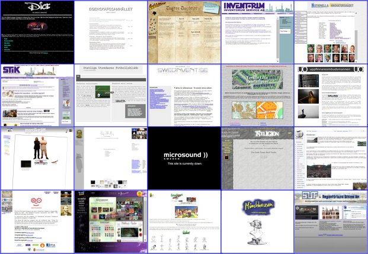Open the Swedinvent.se site thumbnail
Viewport: 368px width, 254px height.
184,95
